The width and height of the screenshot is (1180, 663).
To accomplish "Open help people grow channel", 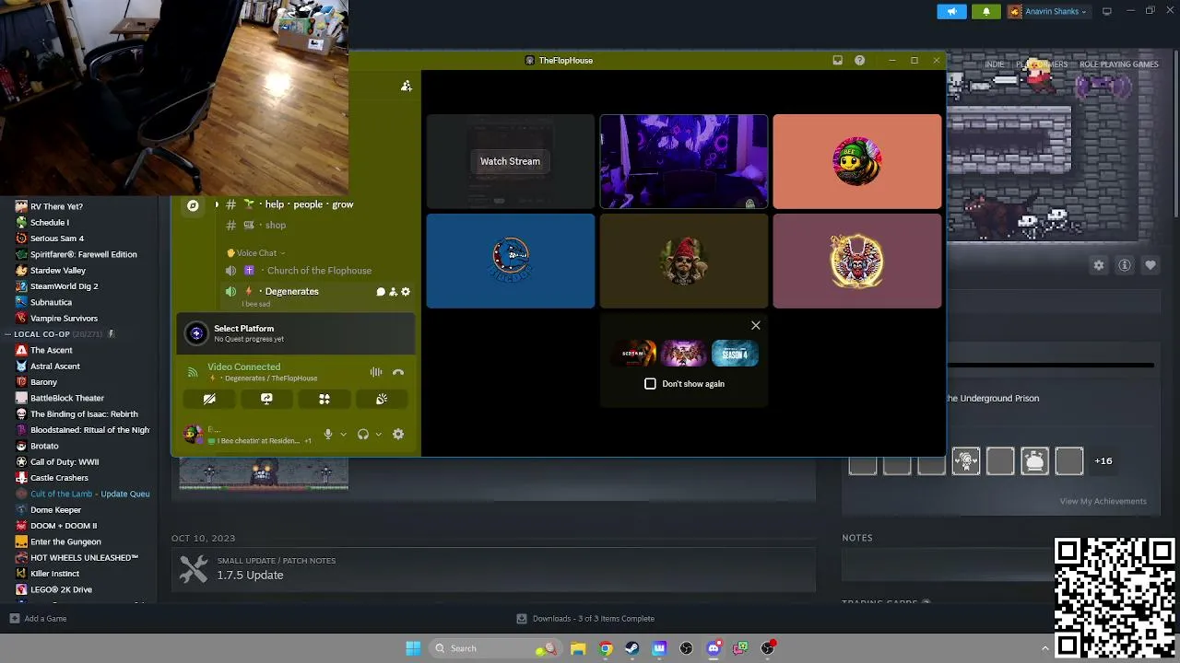I will point(309,204).
